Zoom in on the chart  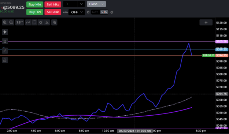coord(5,22)
